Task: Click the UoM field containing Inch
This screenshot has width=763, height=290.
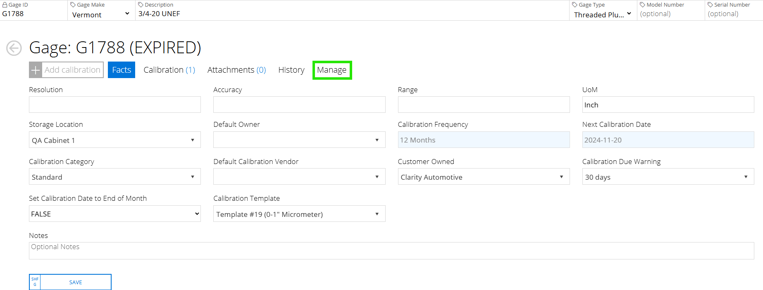Action: coord(668,105)
